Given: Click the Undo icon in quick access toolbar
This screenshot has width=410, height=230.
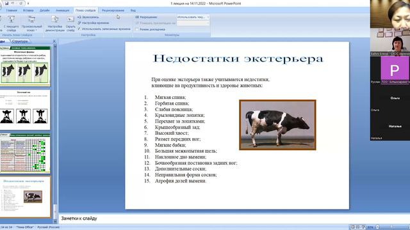Looking at the screenshot, I should [13, 3].
